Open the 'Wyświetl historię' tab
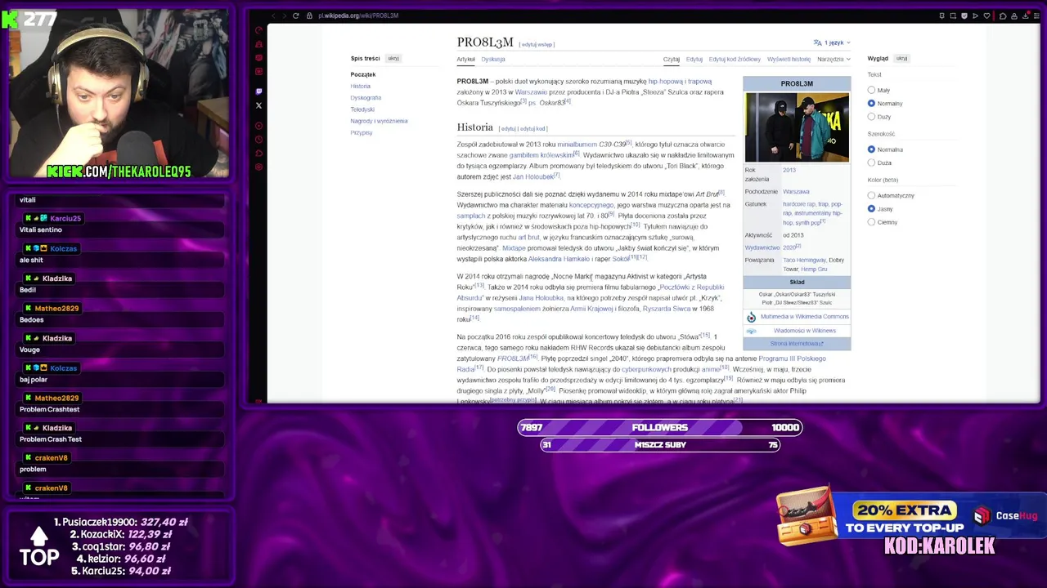Viewport: 1047px width, 588px height. point(789,59)
